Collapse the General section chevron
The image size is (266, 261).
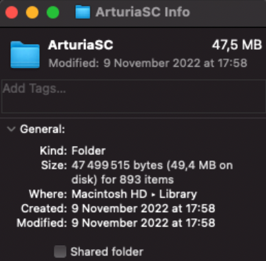point(11,129)
